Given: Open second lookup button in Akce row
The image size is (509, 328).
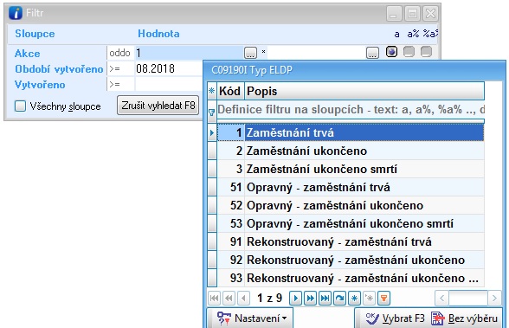Looking at the screenshot, I should coord(372,53).
